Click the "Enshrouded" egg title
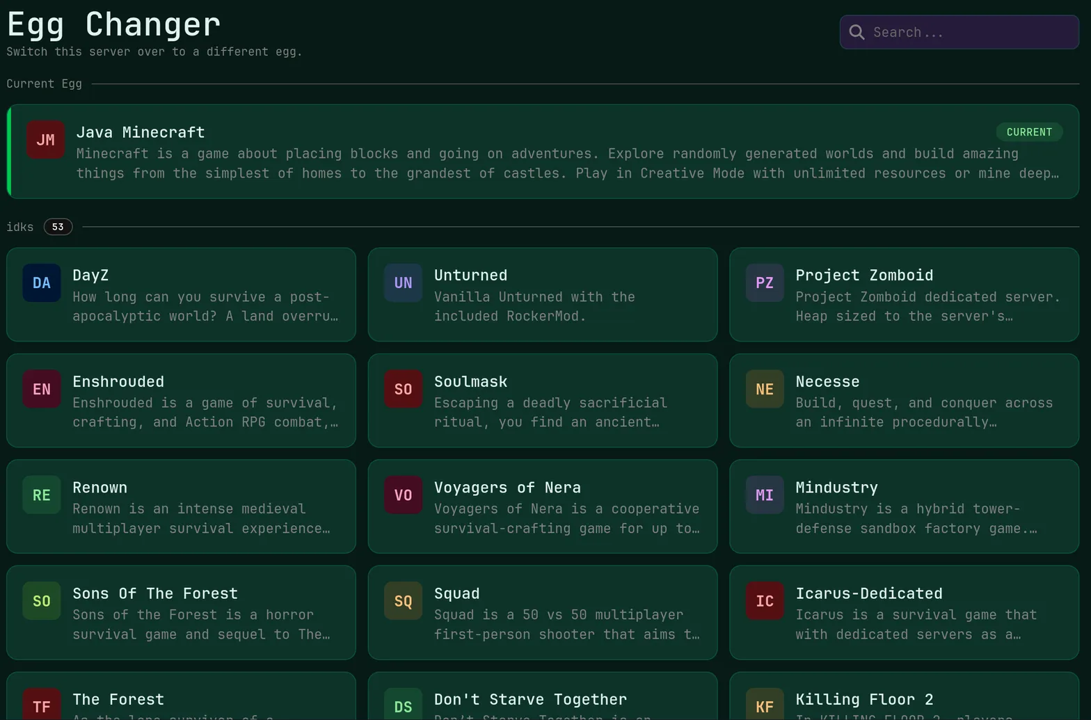The height and width of the screenshot is (720, 1091). pyautogui.click(x=118, y=382)
